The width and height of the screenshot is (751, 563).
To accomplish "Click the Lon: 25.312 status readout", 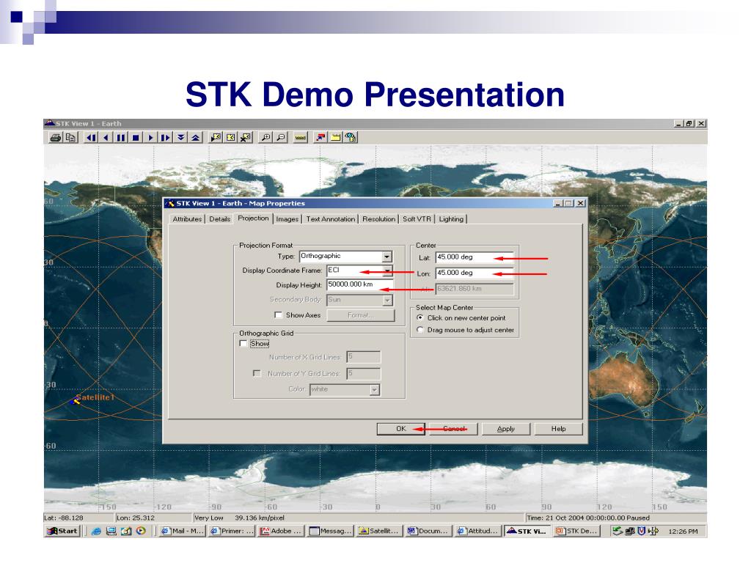I will point(136,518).
